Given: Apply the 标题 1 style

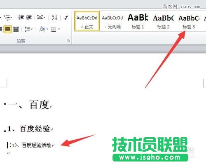Looking at the screenshot, I should click(x=138, y=21).
